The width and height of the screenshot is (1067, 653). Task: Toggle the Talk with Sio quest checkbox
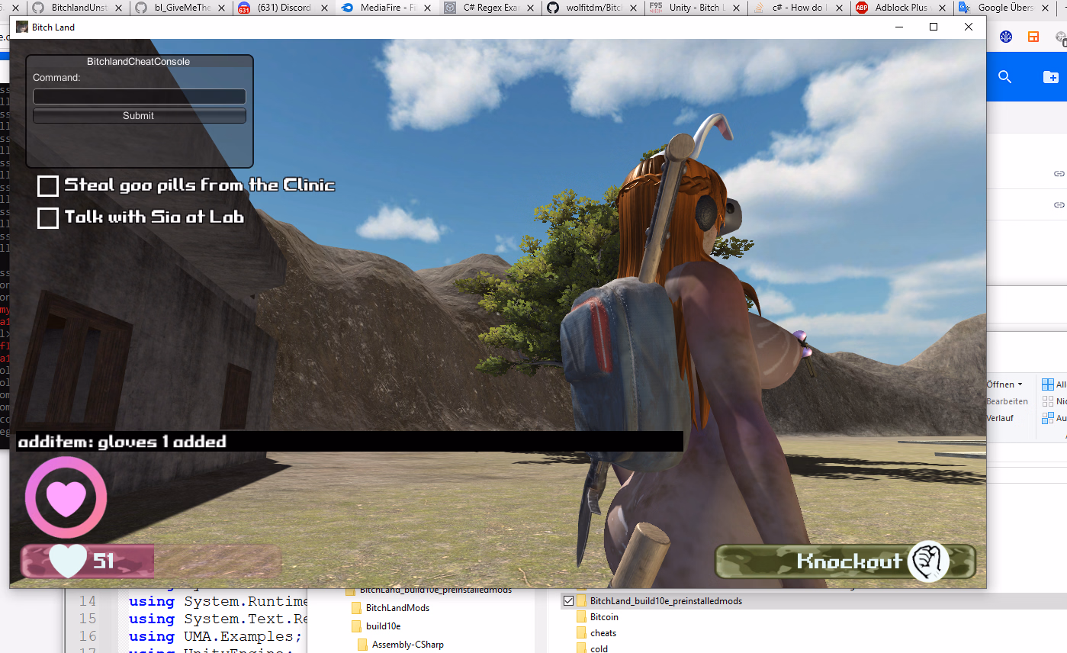coord(48,217)
